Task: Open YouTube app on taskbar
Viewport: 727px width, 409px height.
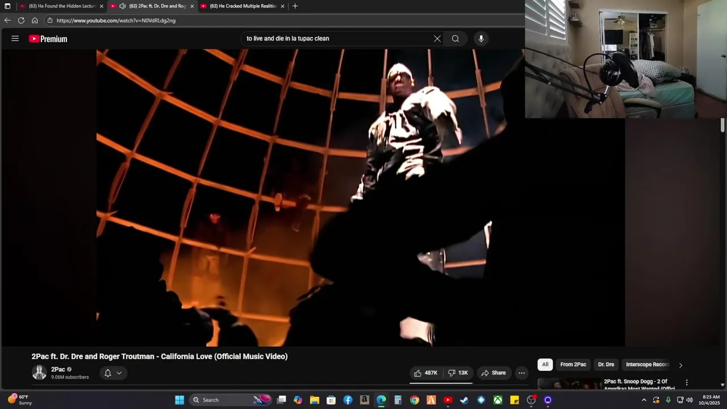Action: point(448,400)
